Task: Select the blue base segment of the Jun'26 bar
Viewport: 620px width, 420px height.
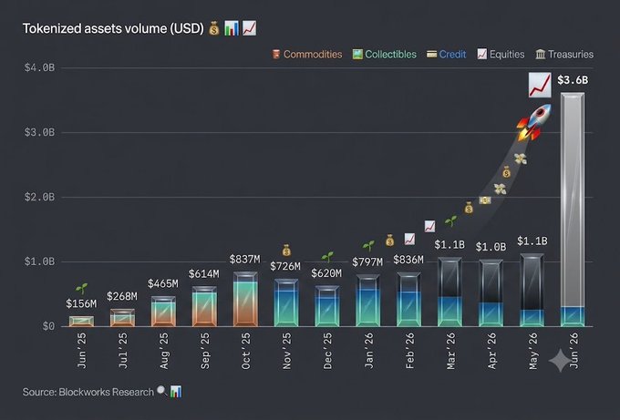Action: [x=573, y=315]
